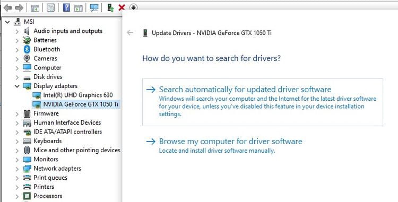Expand the Cameras chevron
Image resolution: width=398 pixels, height=202 pixels.
tap(17, 59)
